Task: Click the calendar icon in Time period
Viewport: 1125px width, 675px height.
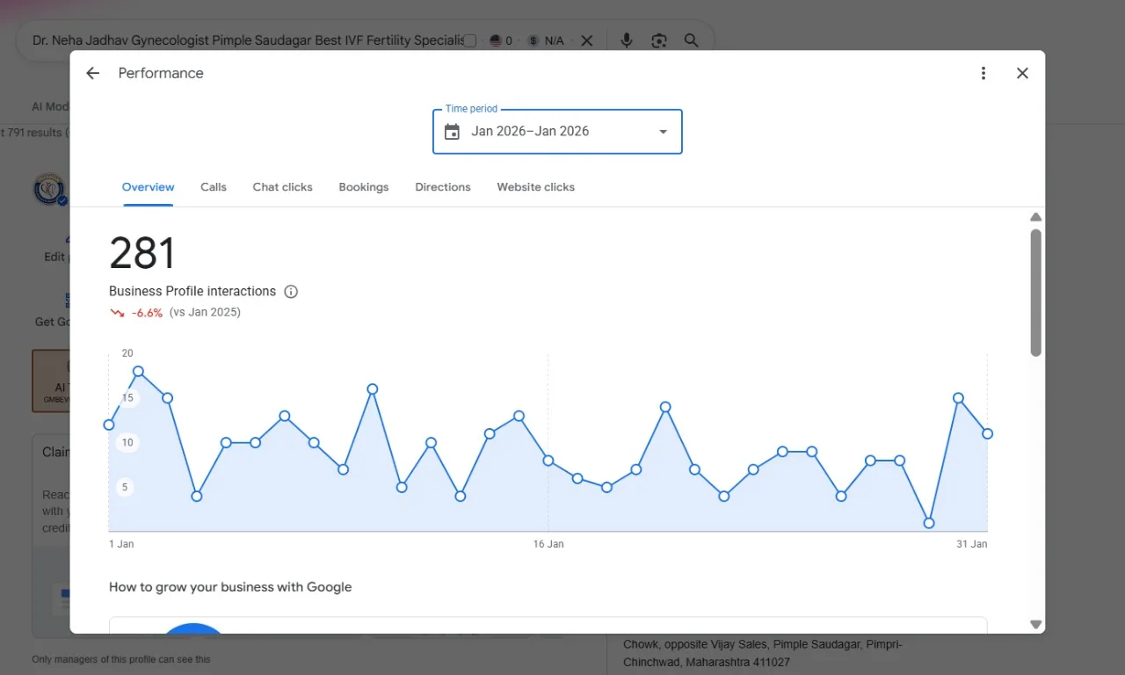Action: click(452, 132)
